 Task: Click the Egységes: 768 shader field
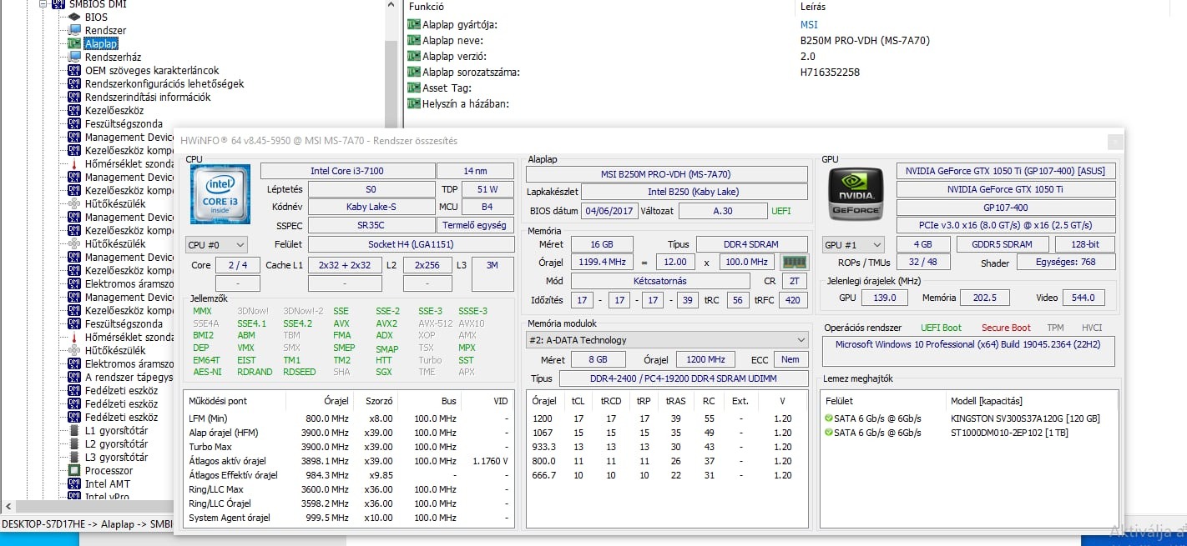tap(1067, 262)
